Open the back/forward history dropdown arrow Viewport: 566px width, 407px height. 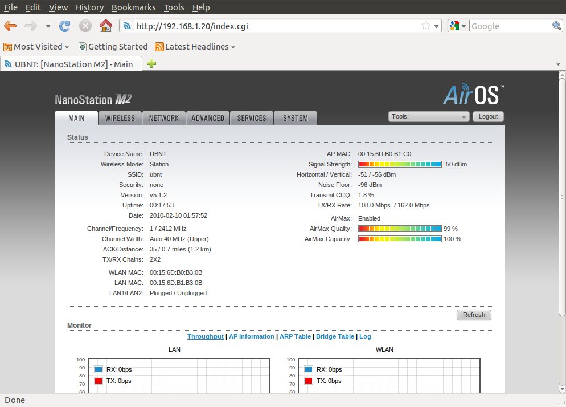48,26
